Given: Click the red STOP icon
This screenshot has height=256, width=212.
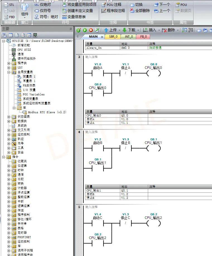Looking at the screenshot, I should (91, 30).
